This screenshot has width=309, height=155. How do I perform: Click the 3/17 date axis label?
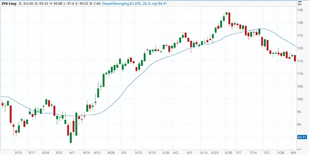click(x=32, y=153)
